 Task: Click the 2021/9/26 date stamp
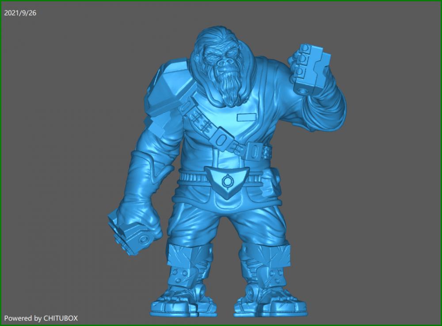pos(20,13)
